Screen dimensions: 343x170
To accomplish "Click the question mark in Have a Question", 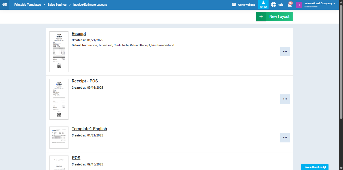I will (324, 167).
